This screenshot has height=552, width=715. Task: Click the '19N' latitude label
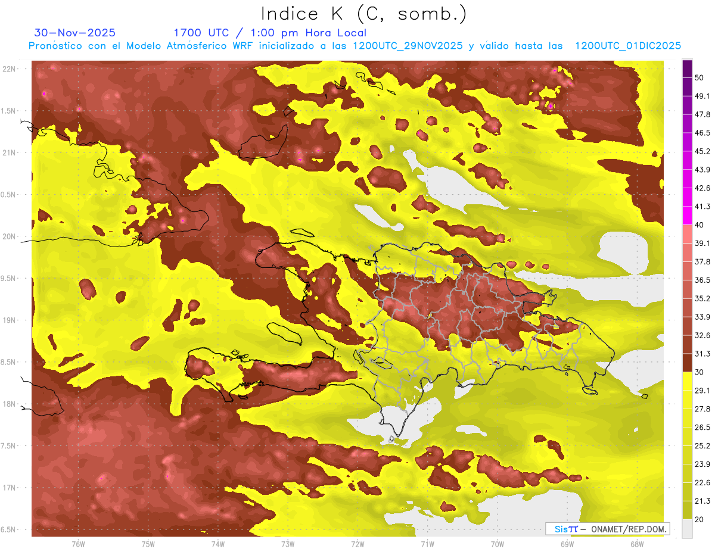click(8, 320)
